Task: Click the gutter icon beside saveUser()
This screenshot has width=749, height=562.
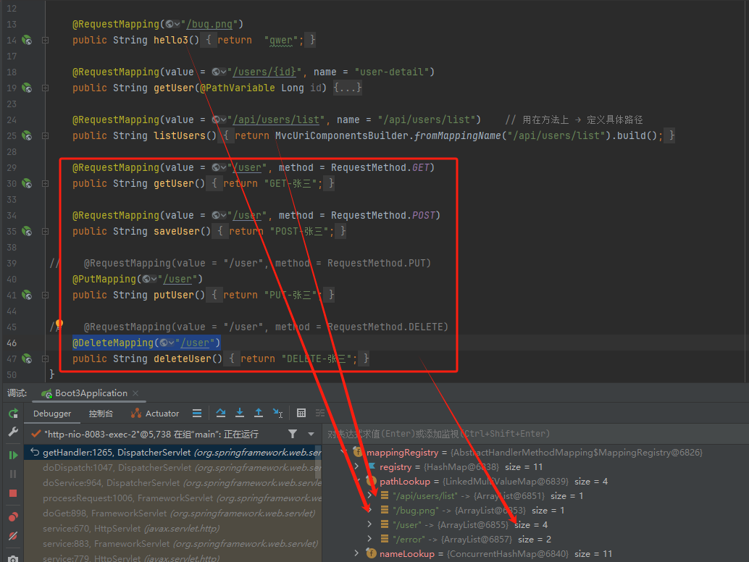Action: point(28,231)
